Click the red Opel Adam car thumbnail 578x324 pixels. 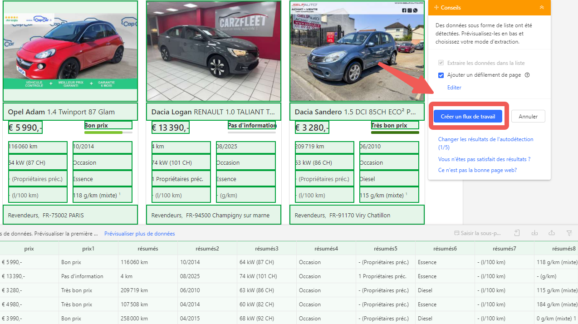click(70, 51)
